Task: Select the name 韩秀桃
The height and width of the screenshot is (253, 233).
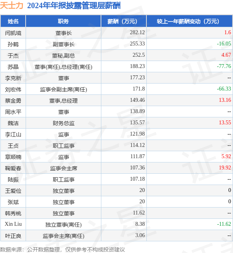Action: [13, 213]
